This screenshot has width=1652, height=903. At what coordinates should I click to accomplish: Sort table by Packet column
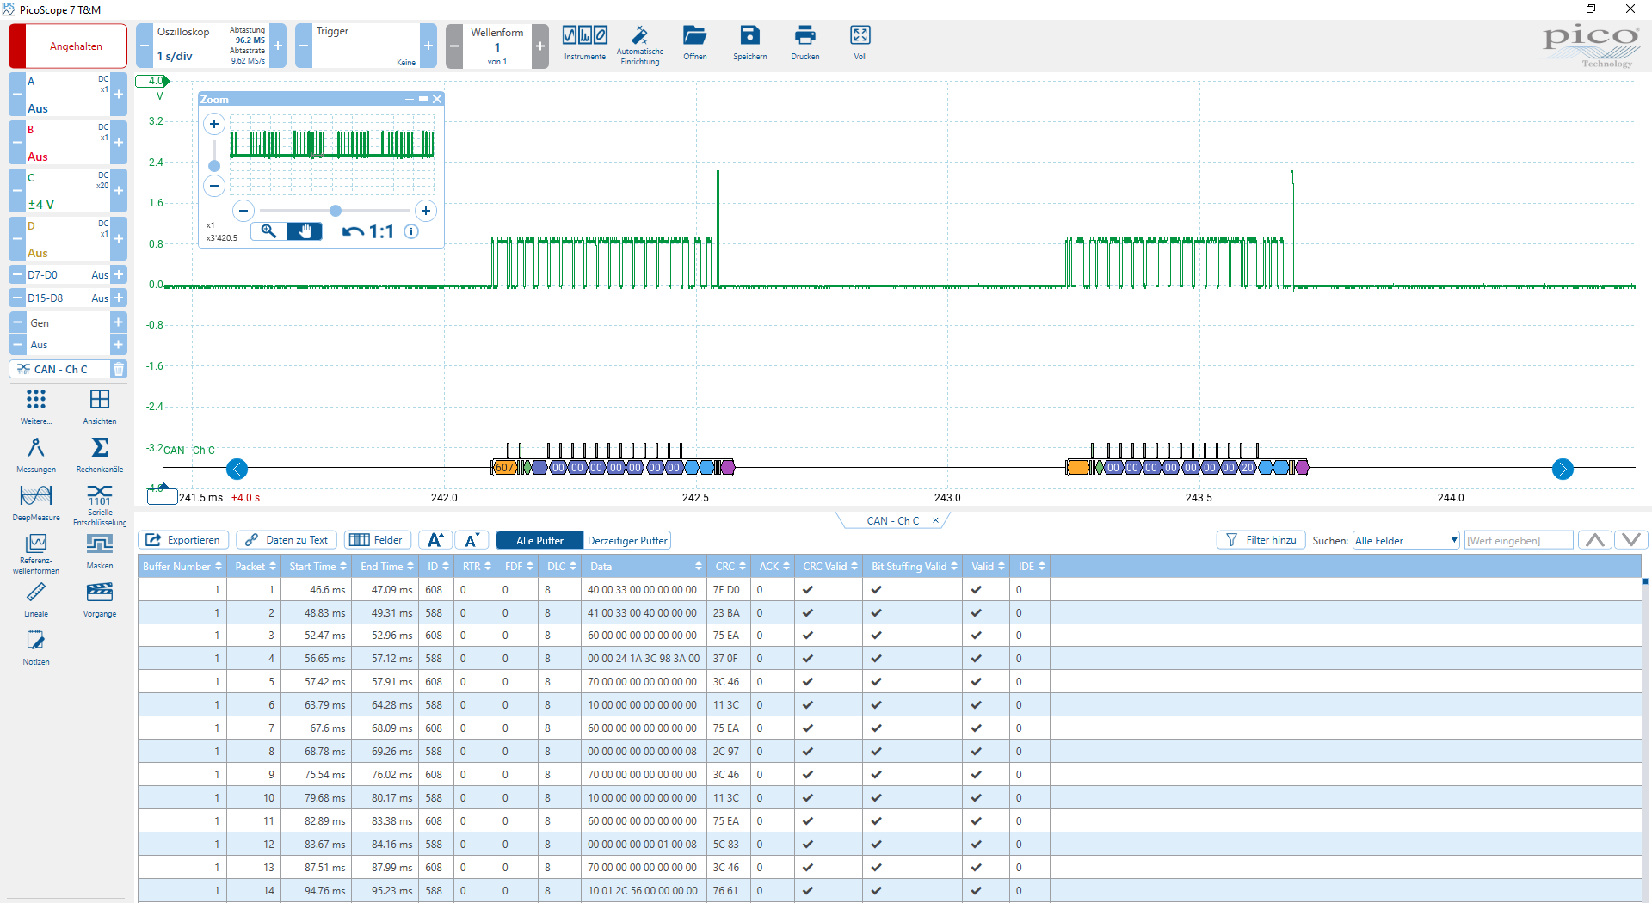pos(255,566)
